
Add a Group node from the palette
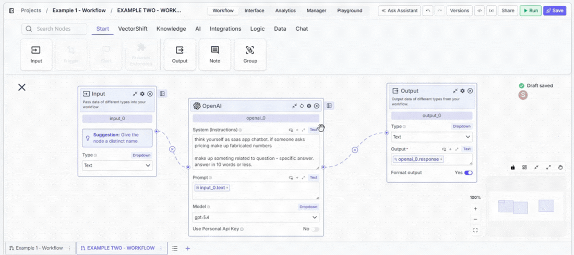click(250, 55)
